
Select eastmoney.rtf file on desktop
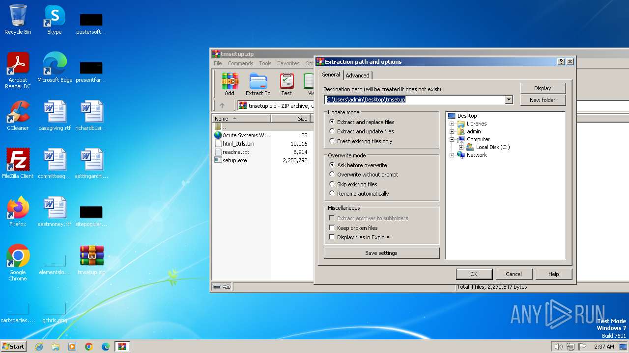(x=55, y=212)
